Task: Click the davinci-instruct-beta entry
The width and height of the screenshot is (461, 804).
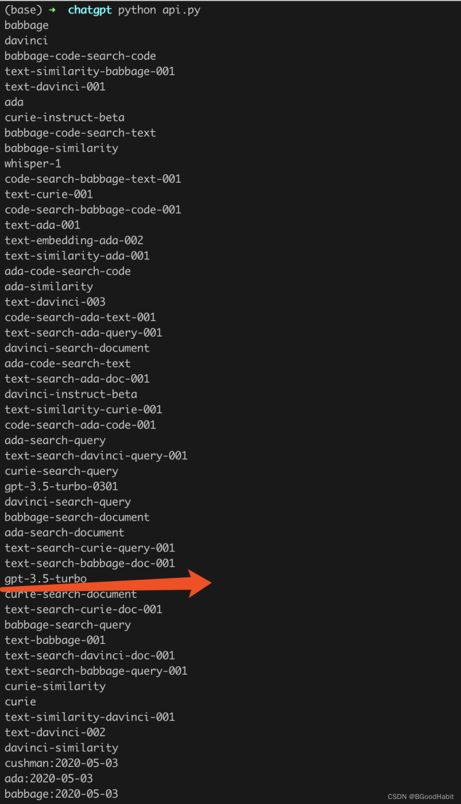Action: [x=71, y=394]
